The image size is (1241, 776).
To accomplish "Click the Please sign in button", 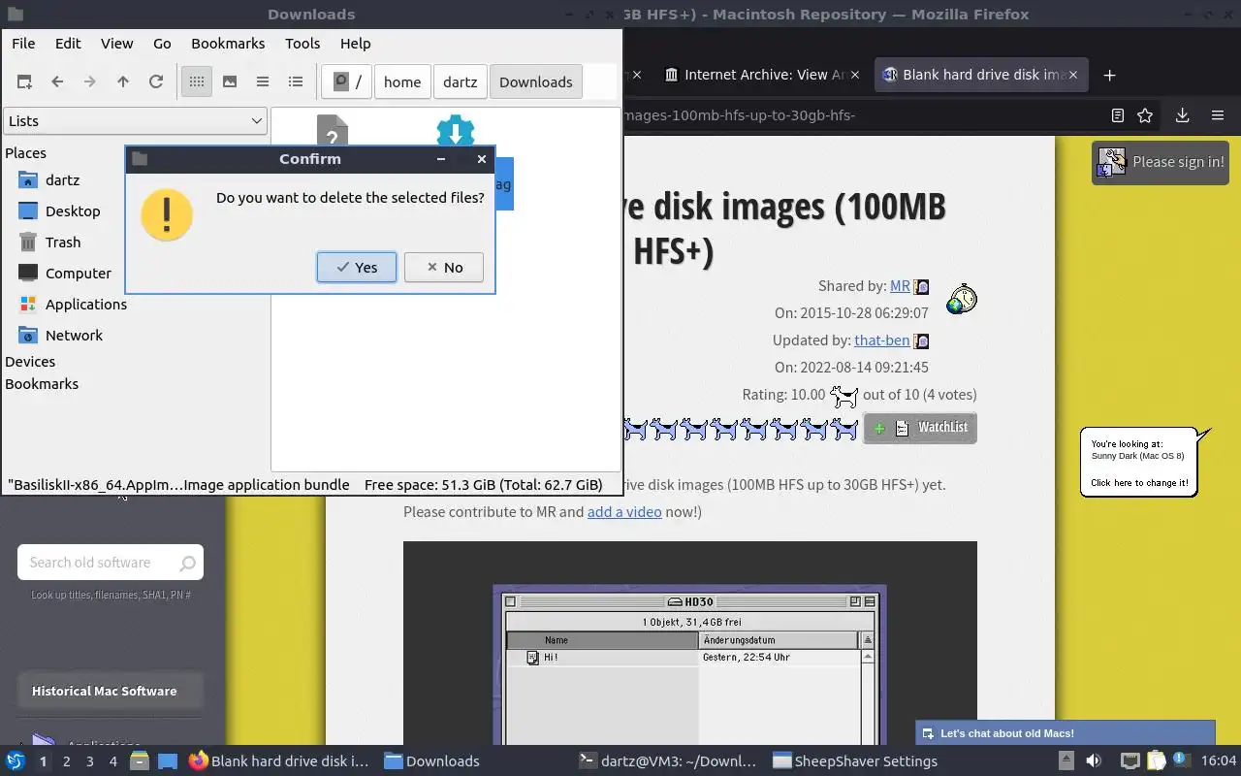I will (1161, 163).
